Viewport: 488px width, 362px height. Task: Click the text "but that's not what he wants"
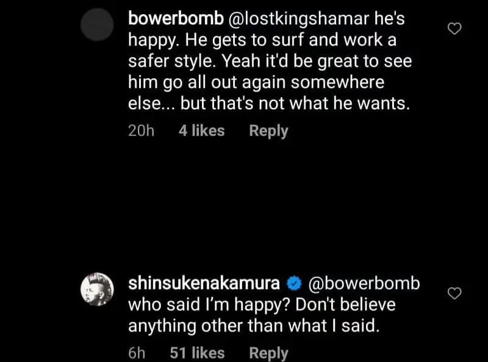295,104
